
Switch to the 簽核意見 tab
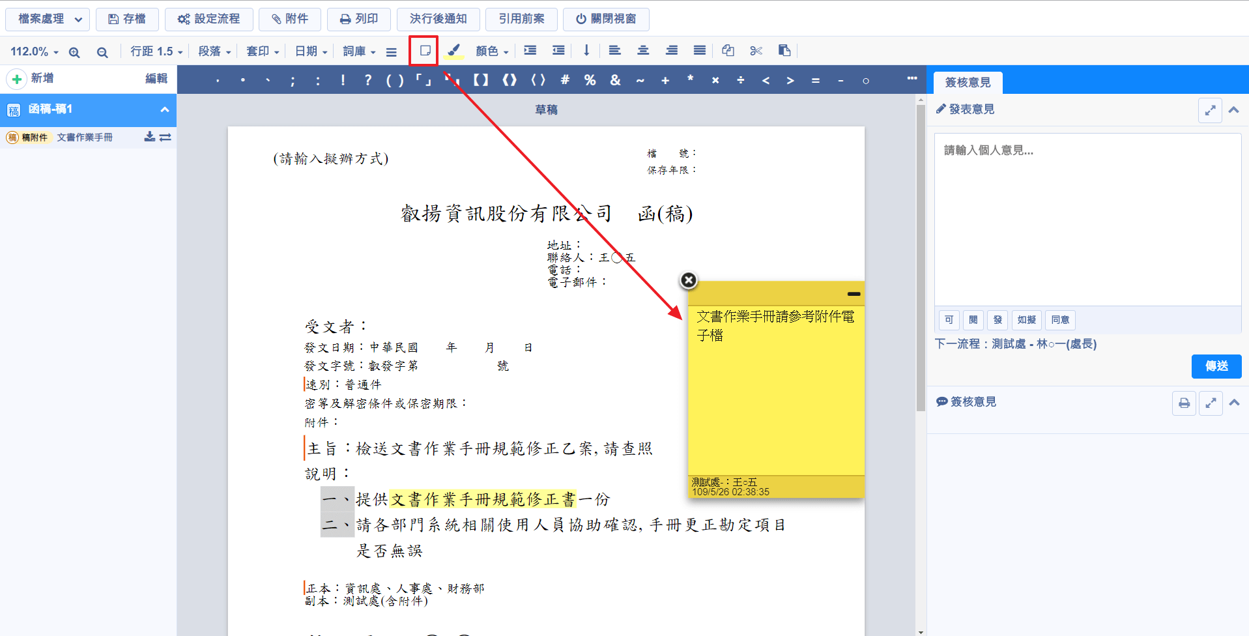tap(968, 83)
